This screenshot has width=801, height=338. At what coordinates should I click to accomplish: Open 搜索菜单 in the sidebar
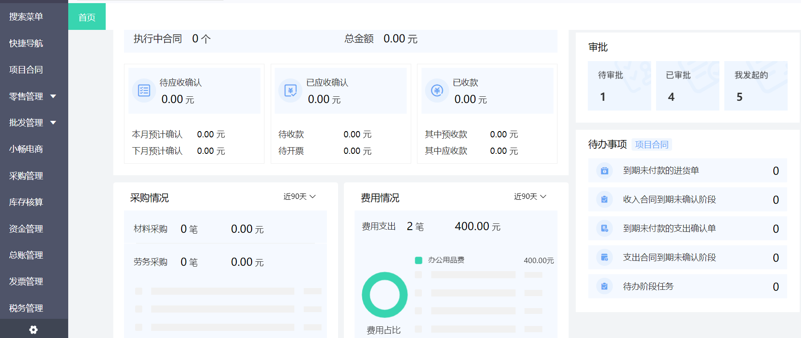[x=26, y=17]
